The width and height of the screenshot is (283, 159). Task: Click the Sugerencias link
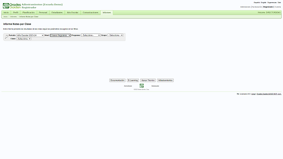click(272, 3)
